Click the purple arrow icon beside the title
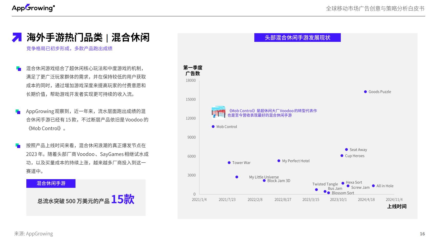The width and height of the screenshot is (437, 245). click(17, 37)
